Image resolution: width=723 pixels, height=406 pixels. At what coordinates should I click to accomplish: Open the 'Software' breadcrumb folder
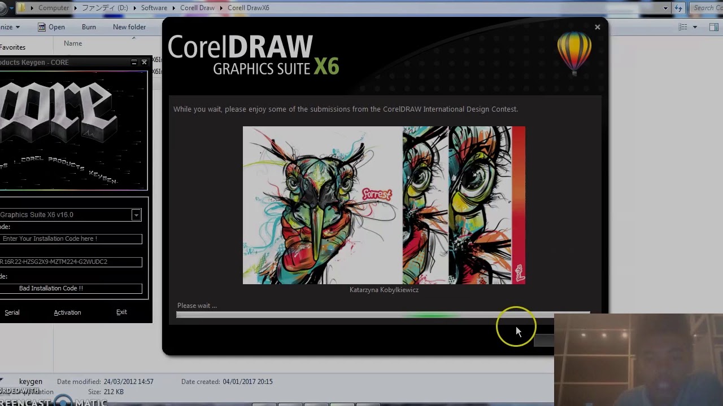154,8
